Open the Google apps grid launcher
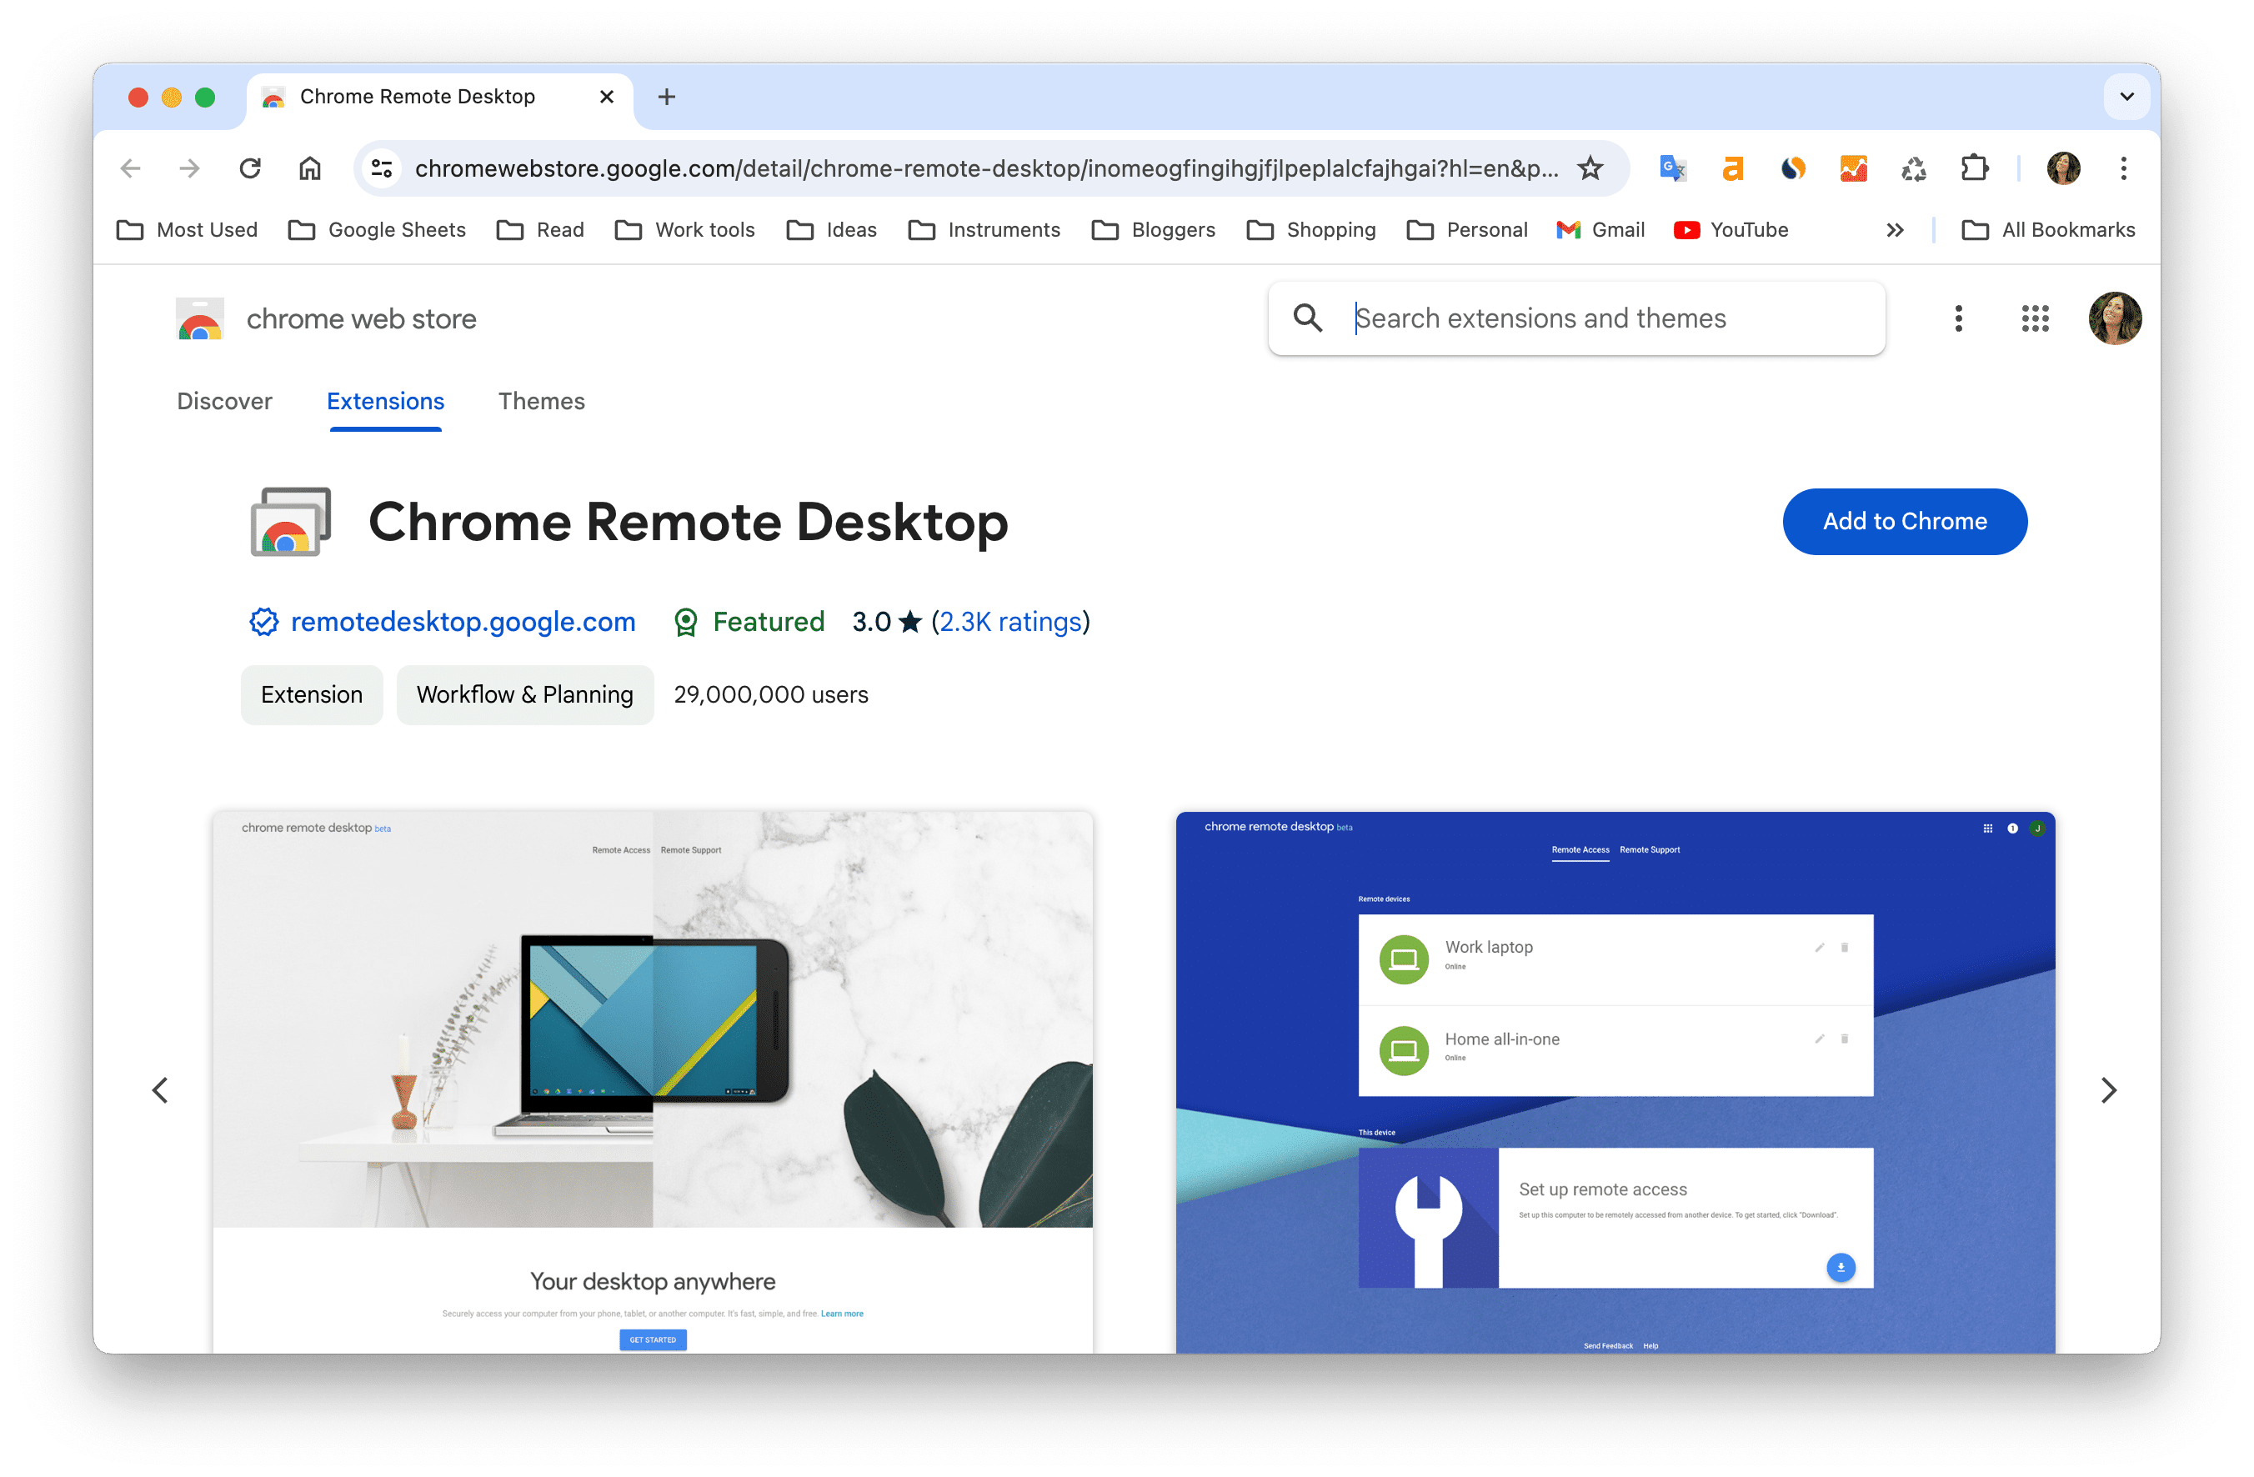The height and width of the screenshot is (1477, 2254). click(x=2036, y=318)
